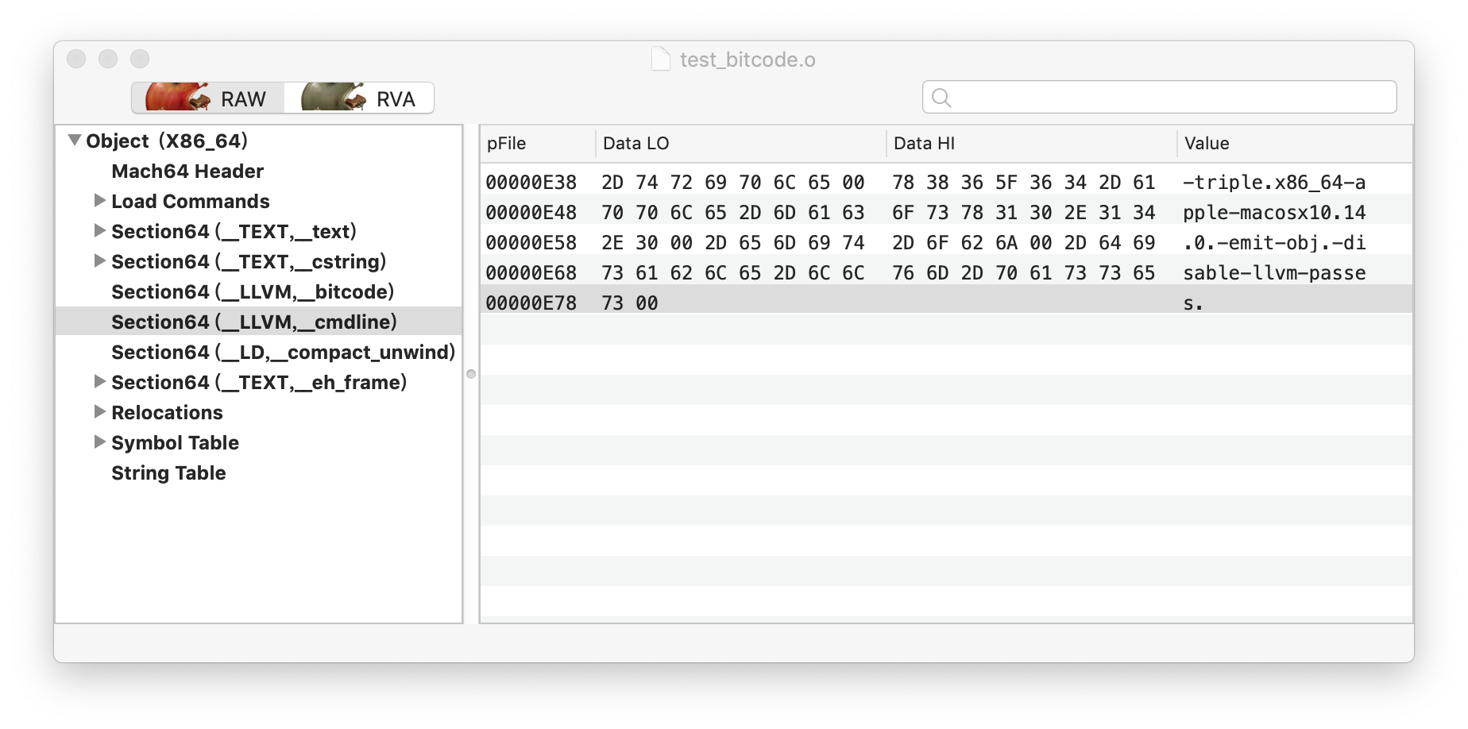The image size is (1468, 729).
Task: Expand the Load Commands node
Action: click(100, 200)
